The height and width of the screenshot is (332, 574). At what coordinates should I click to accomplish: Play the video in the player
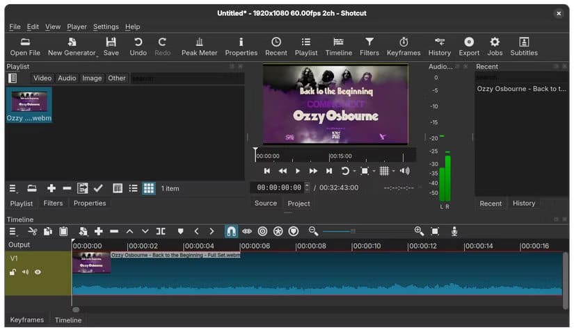click(298, 171)
